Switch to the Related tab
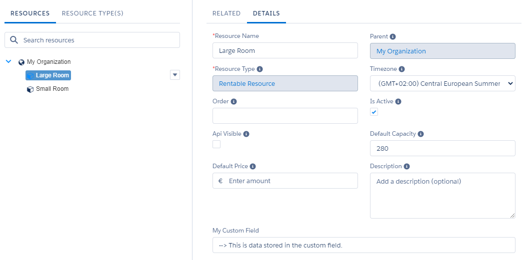The image size is (525, 260). tap(226, 13)
